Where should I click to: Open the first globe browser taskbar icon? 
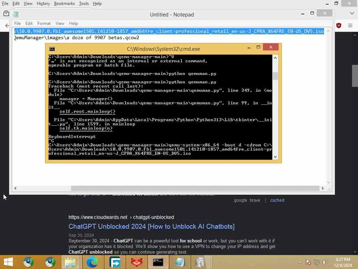pos(28,262)
